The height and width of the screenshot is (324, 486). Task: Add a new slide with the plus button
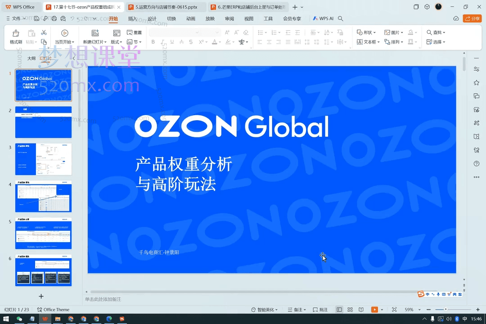pos(41,296)
